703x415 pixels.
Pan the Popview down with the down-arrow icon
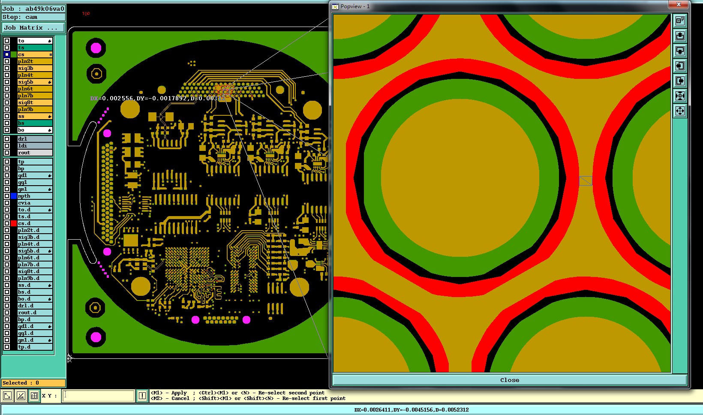pyautogui.click(x=680, y=51)
